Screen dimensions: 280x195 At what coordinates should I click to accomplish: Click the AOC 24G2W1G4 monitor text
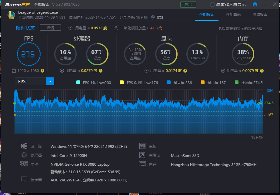[89, 180]
